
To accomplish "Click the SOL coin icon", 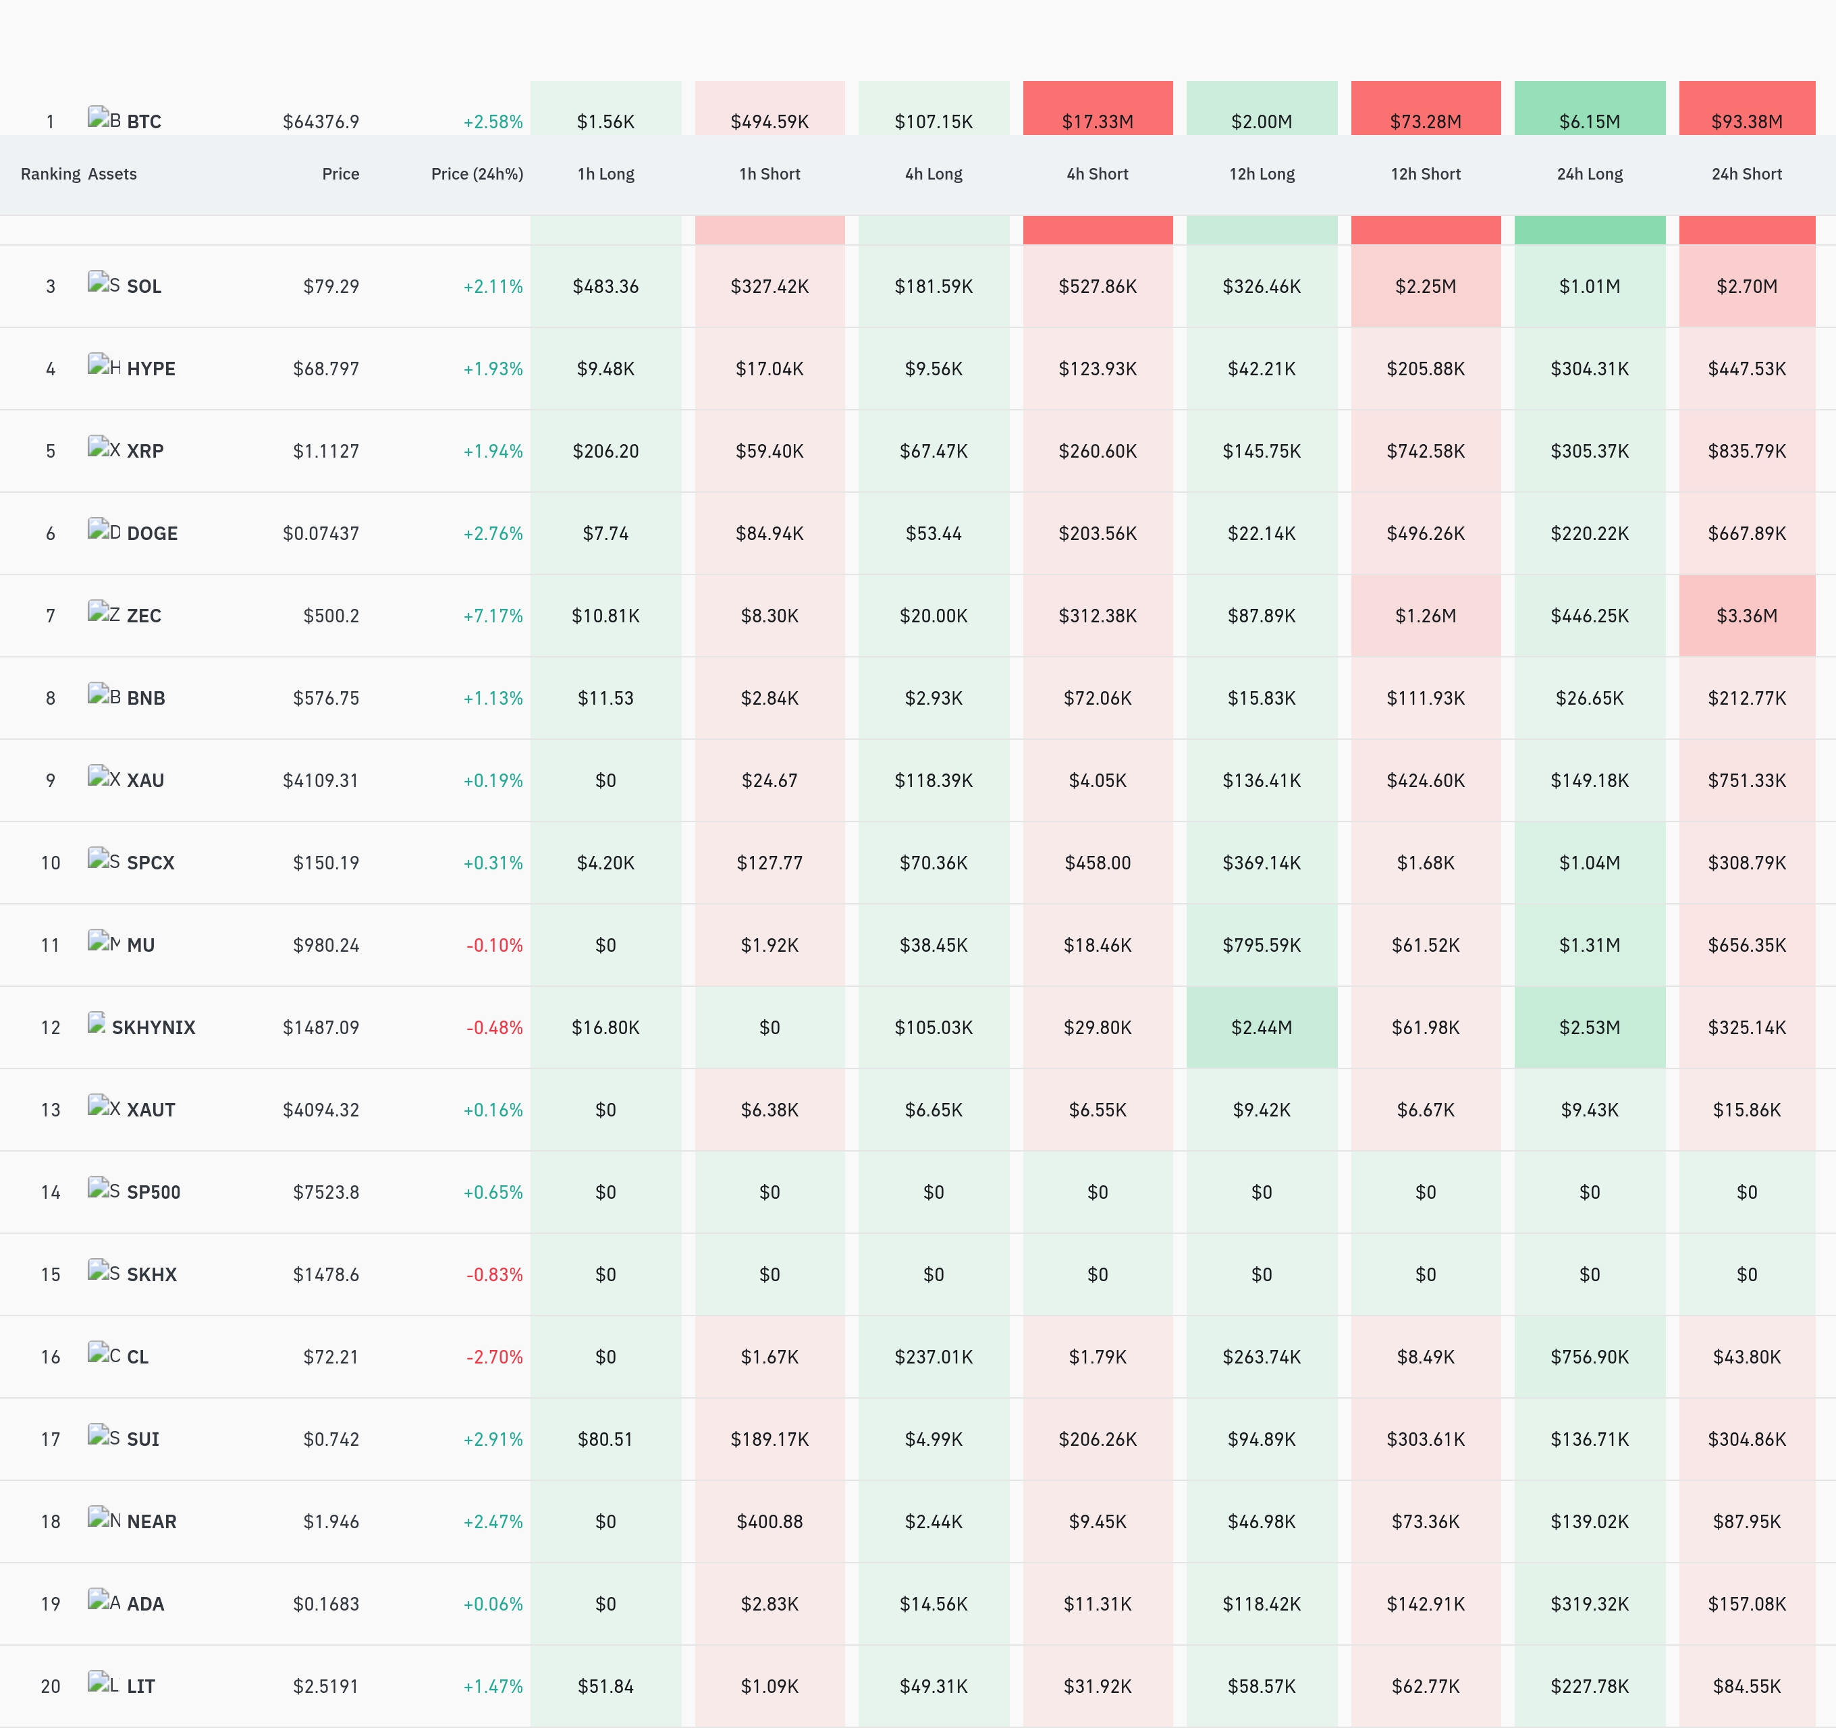I will (103, 283).
